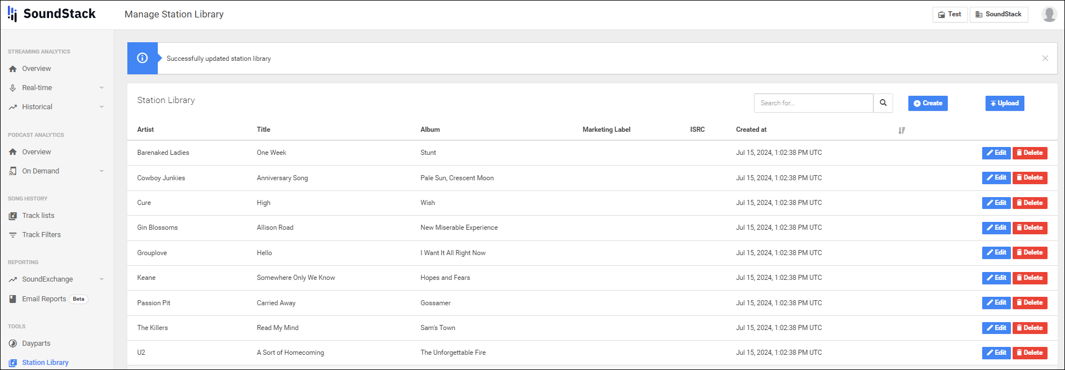Click the Created at column header
The width and height of the screenshot is (1065, 370).
(751, 130)
